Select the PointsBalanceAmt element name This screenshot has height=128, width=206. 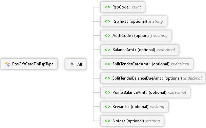(x=129, y=92)
